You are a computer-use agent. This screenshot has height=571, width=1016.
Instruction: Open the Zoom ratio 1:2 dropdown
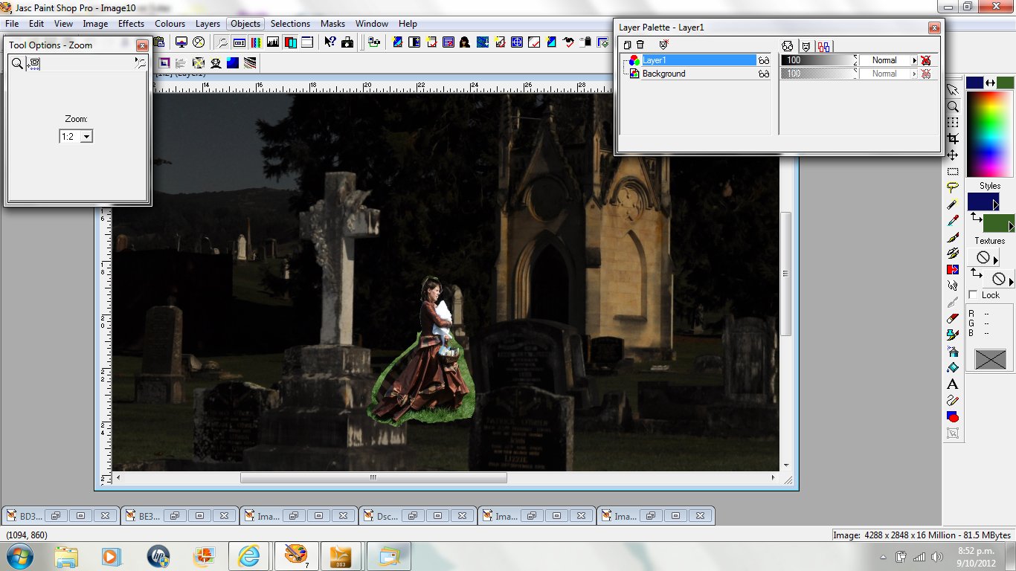click(86, 137)
